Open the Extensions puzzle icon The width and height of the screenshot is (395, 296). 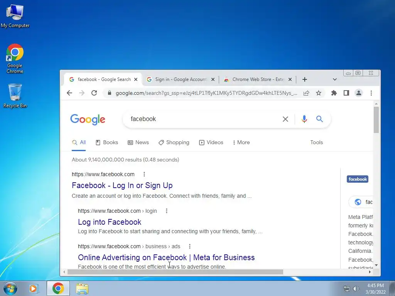(x=334, y=93)
